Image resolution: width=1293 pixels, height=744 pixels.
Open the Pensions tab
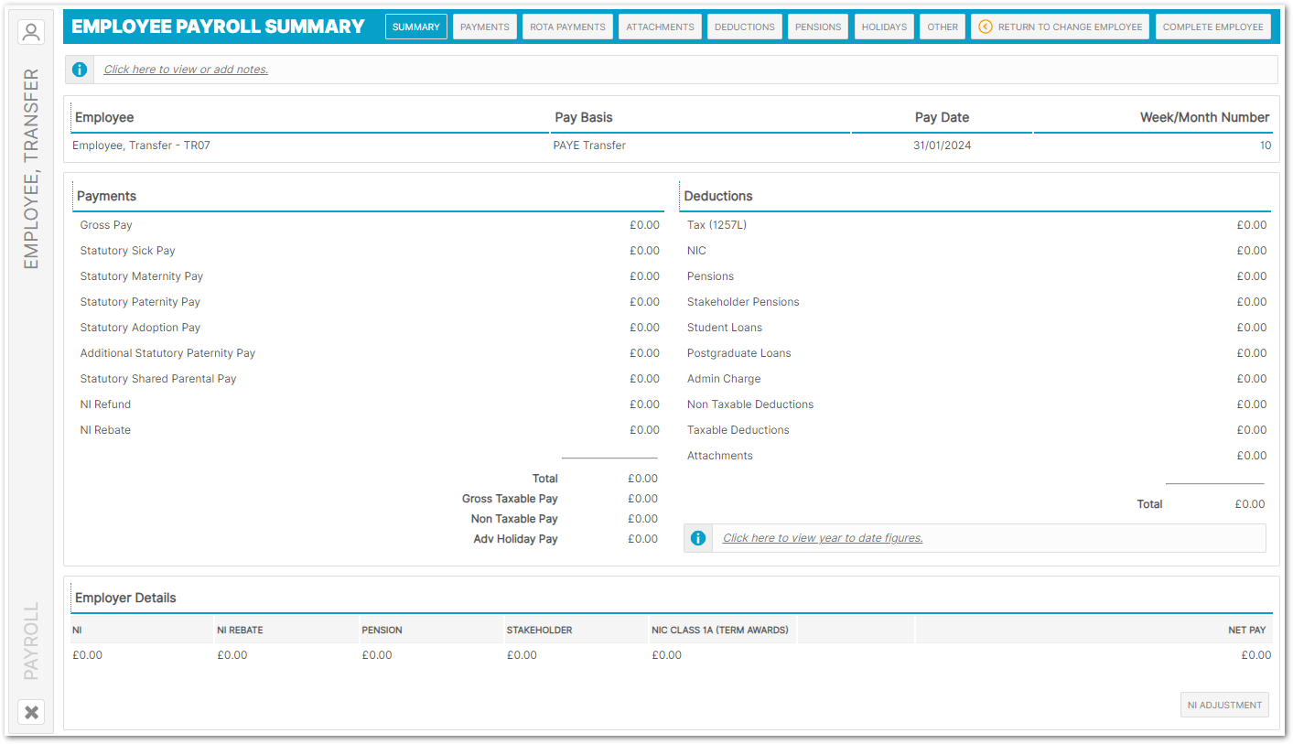click(x=818, y=27)
